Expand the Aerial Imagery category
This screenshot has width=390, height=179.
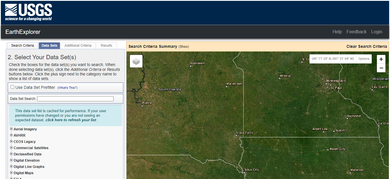11,129
